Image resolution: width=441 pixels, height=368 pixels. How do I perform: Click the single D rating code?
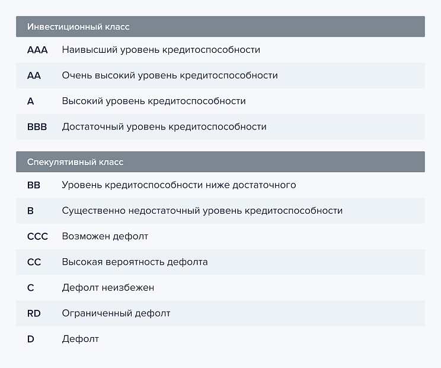point(31,339)
